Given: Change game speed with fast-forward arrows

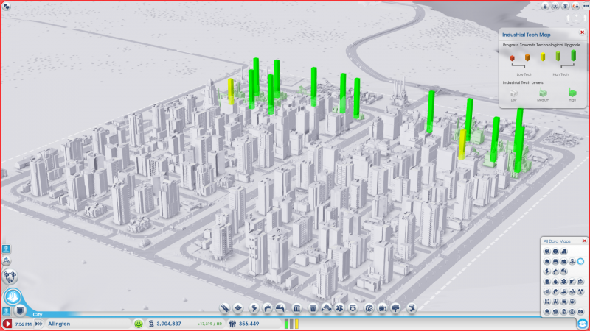Looking at the screenshot, I should [x=39, y=324].
